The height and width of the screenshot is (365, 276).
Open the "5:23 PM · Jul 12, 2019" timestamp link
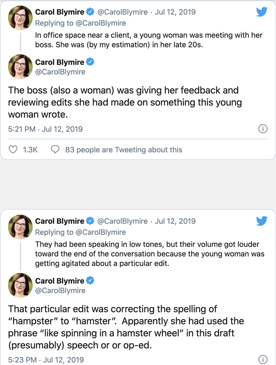coord(45,359)
